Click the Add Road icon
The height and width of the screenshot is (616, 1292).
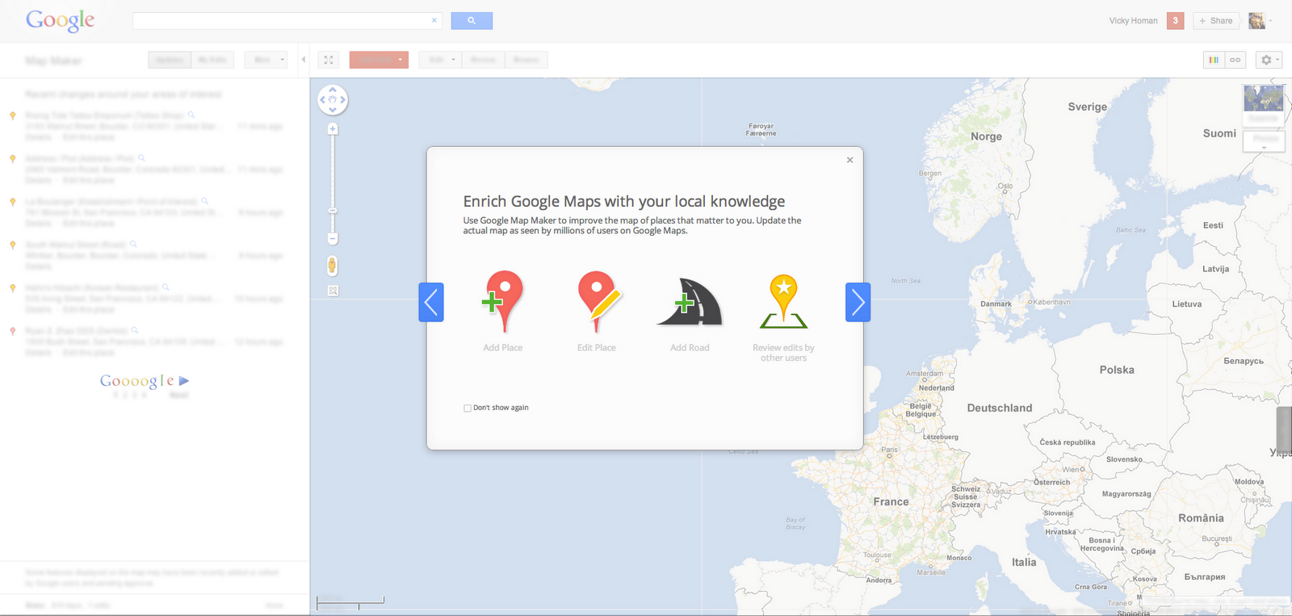(690, 302)
